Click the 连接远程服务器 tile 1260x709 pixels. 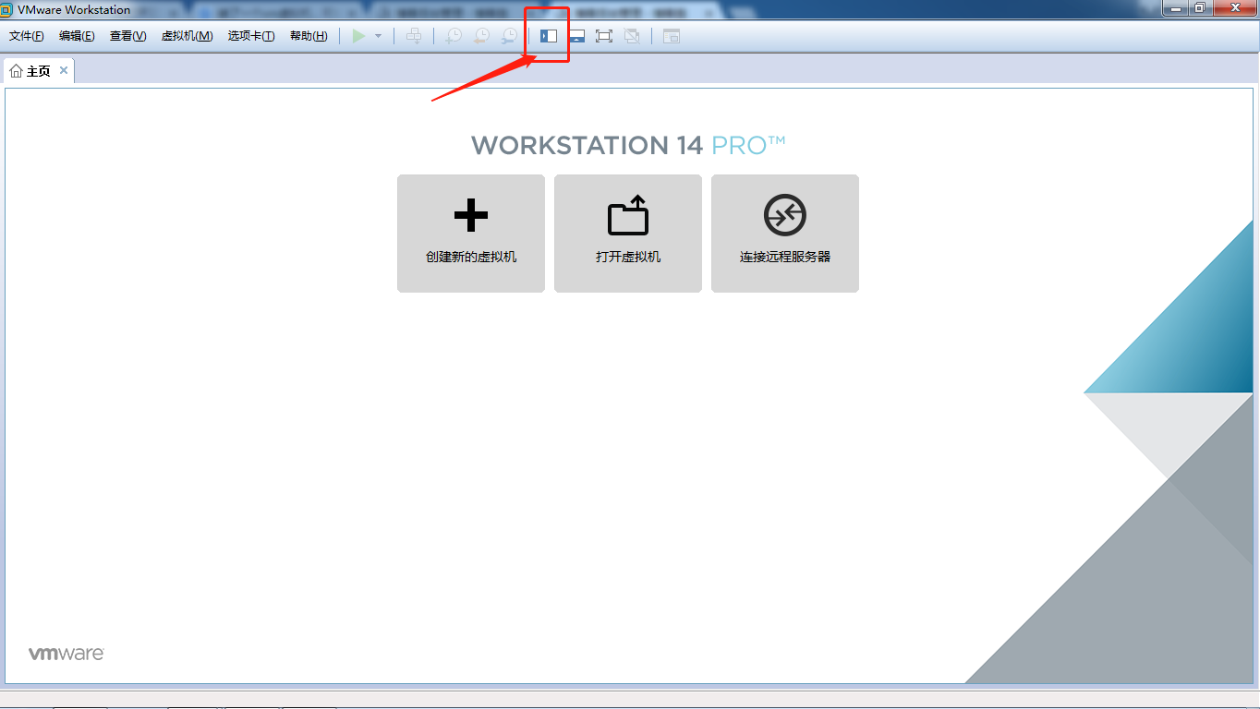click(785, 234)
